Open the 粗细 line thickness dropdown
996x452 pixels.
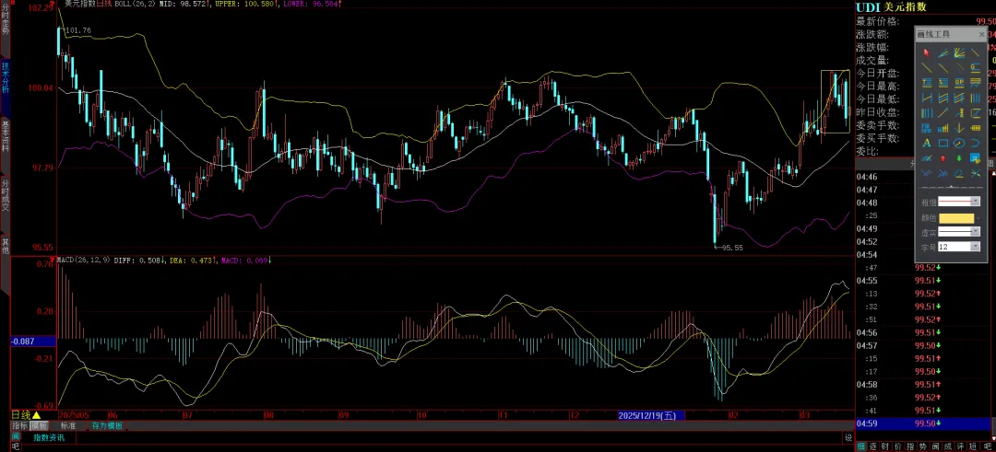[976, 202]
